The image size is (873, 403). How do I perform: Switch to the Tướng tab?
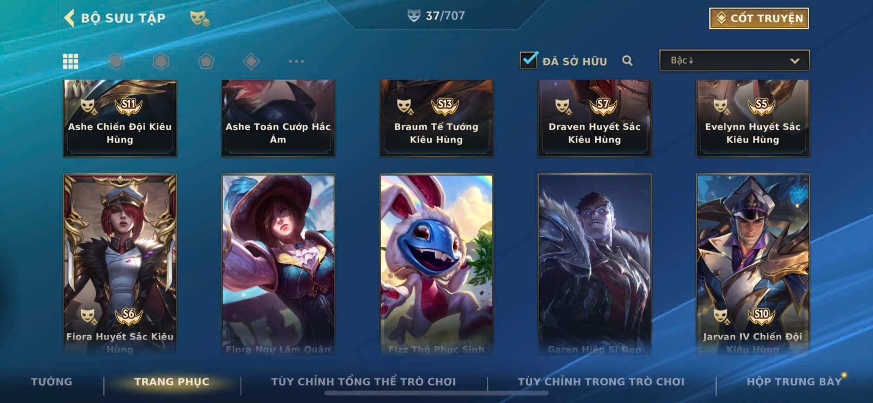click(x=51, y=382)
